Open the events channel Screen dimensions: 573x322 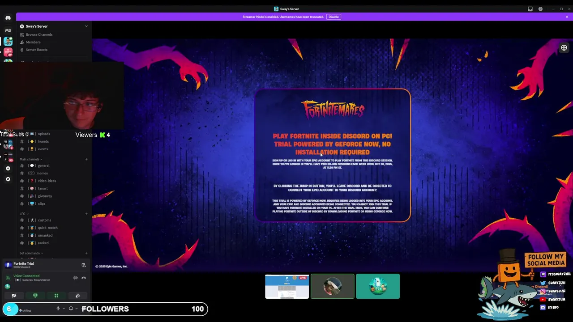54,149
